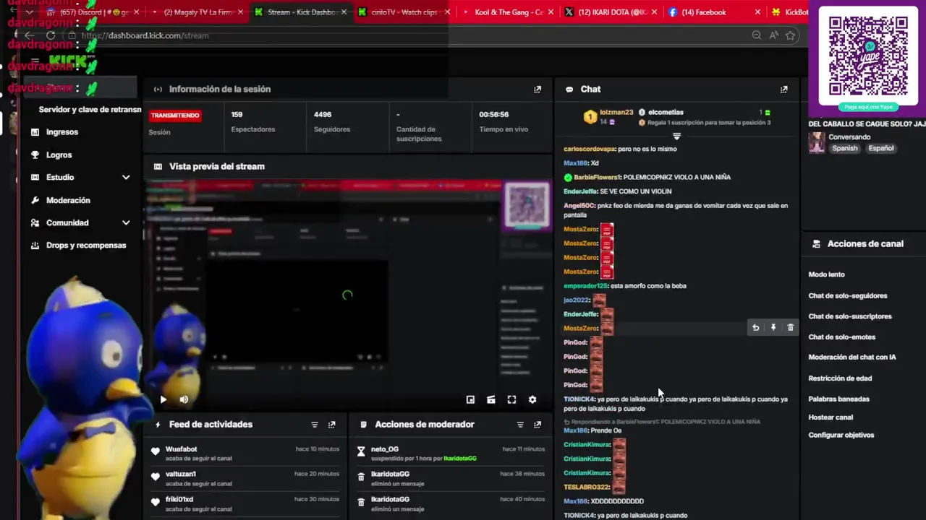Image resolution: width=926 pixels, height=520 pixels.
Task: Toggle Chat de solo-emotes
Action: tap(842, 337)
